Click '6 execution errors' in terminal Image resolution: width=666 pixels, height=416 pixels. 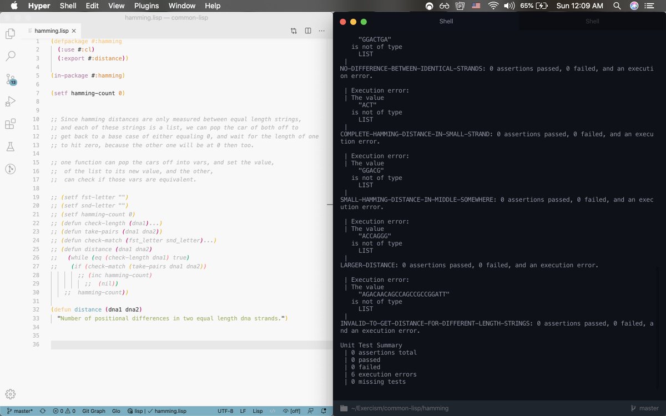384,374
